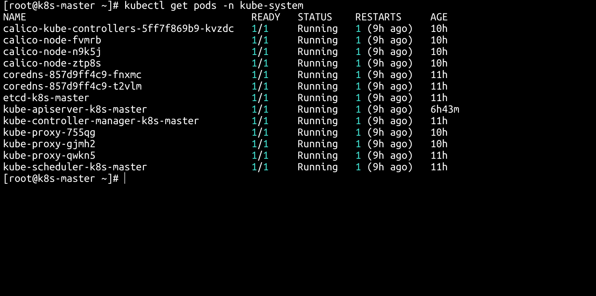Click the 6h43m age value

445,110
